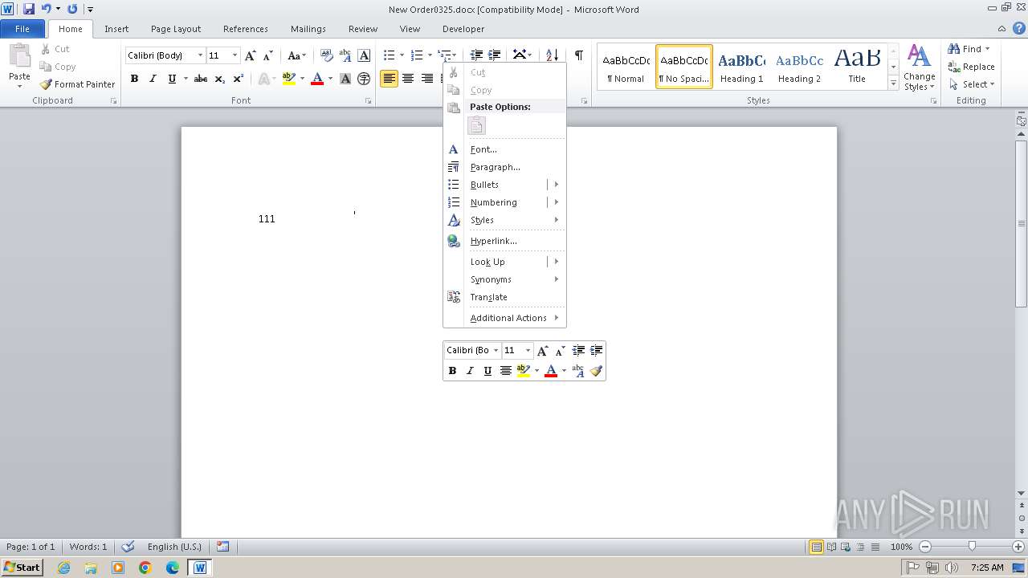This screenshot has height=578, width=1028.
Task: Click the 100% zoom level
Action: coord(901,547)
